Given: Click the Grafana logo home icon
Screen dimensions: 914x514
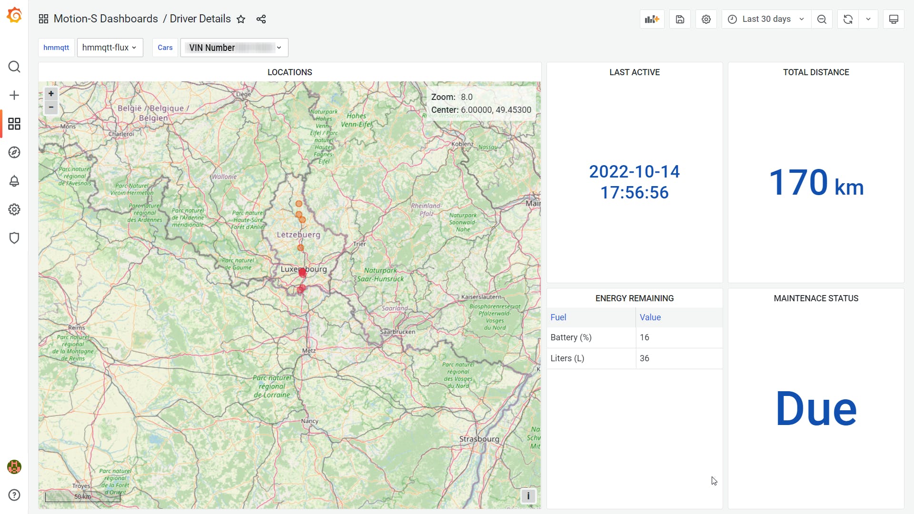Looking at the screenshot, I should (14, 15).
